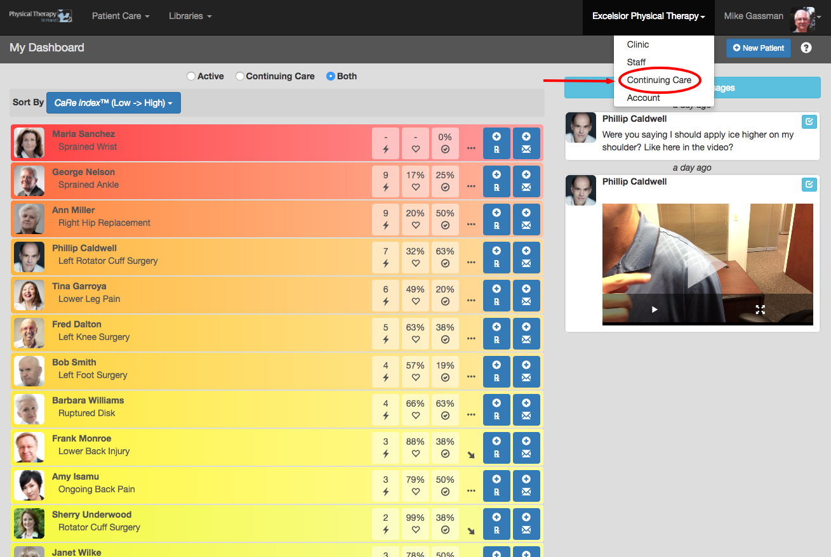
Task: Send message to Barbara Williams
Action: pos(526,409)
